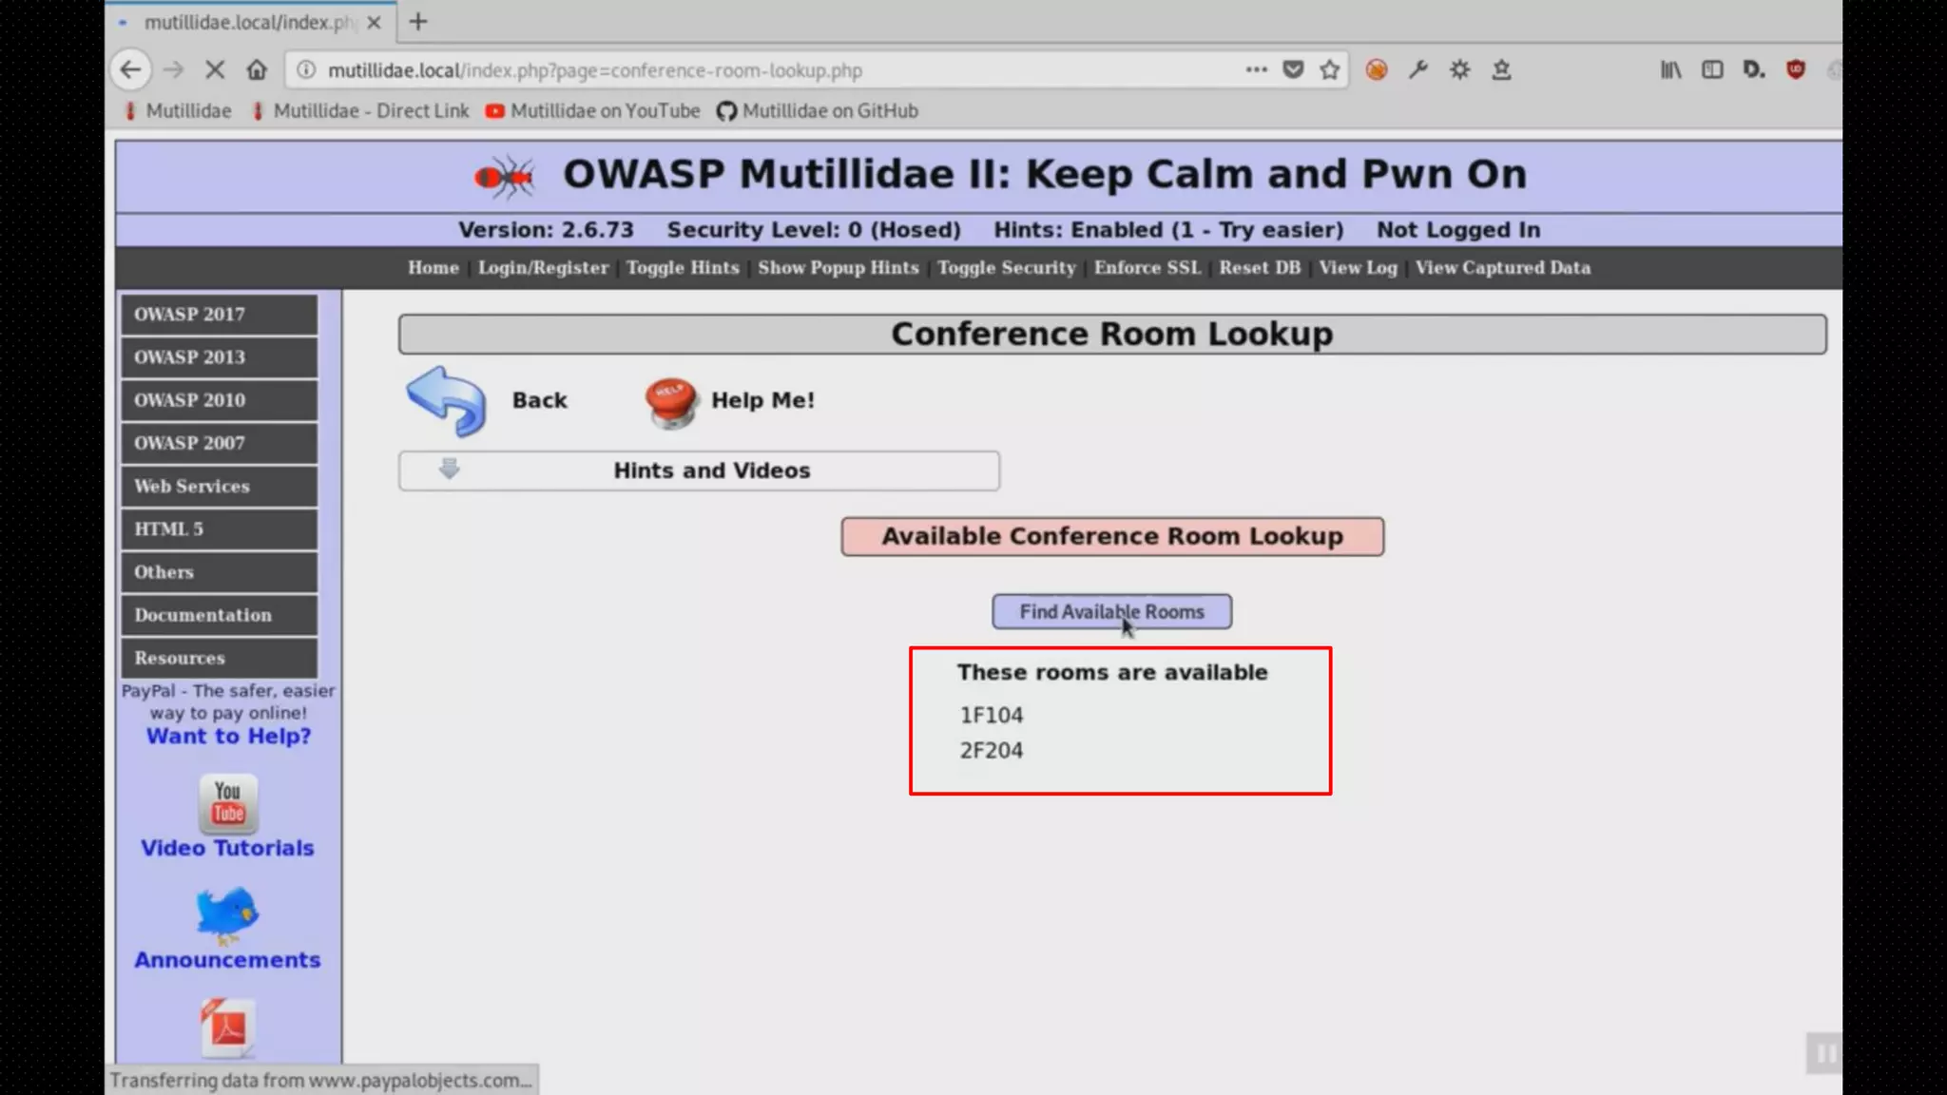Click the browser home icon

click(x=257, y=70)
